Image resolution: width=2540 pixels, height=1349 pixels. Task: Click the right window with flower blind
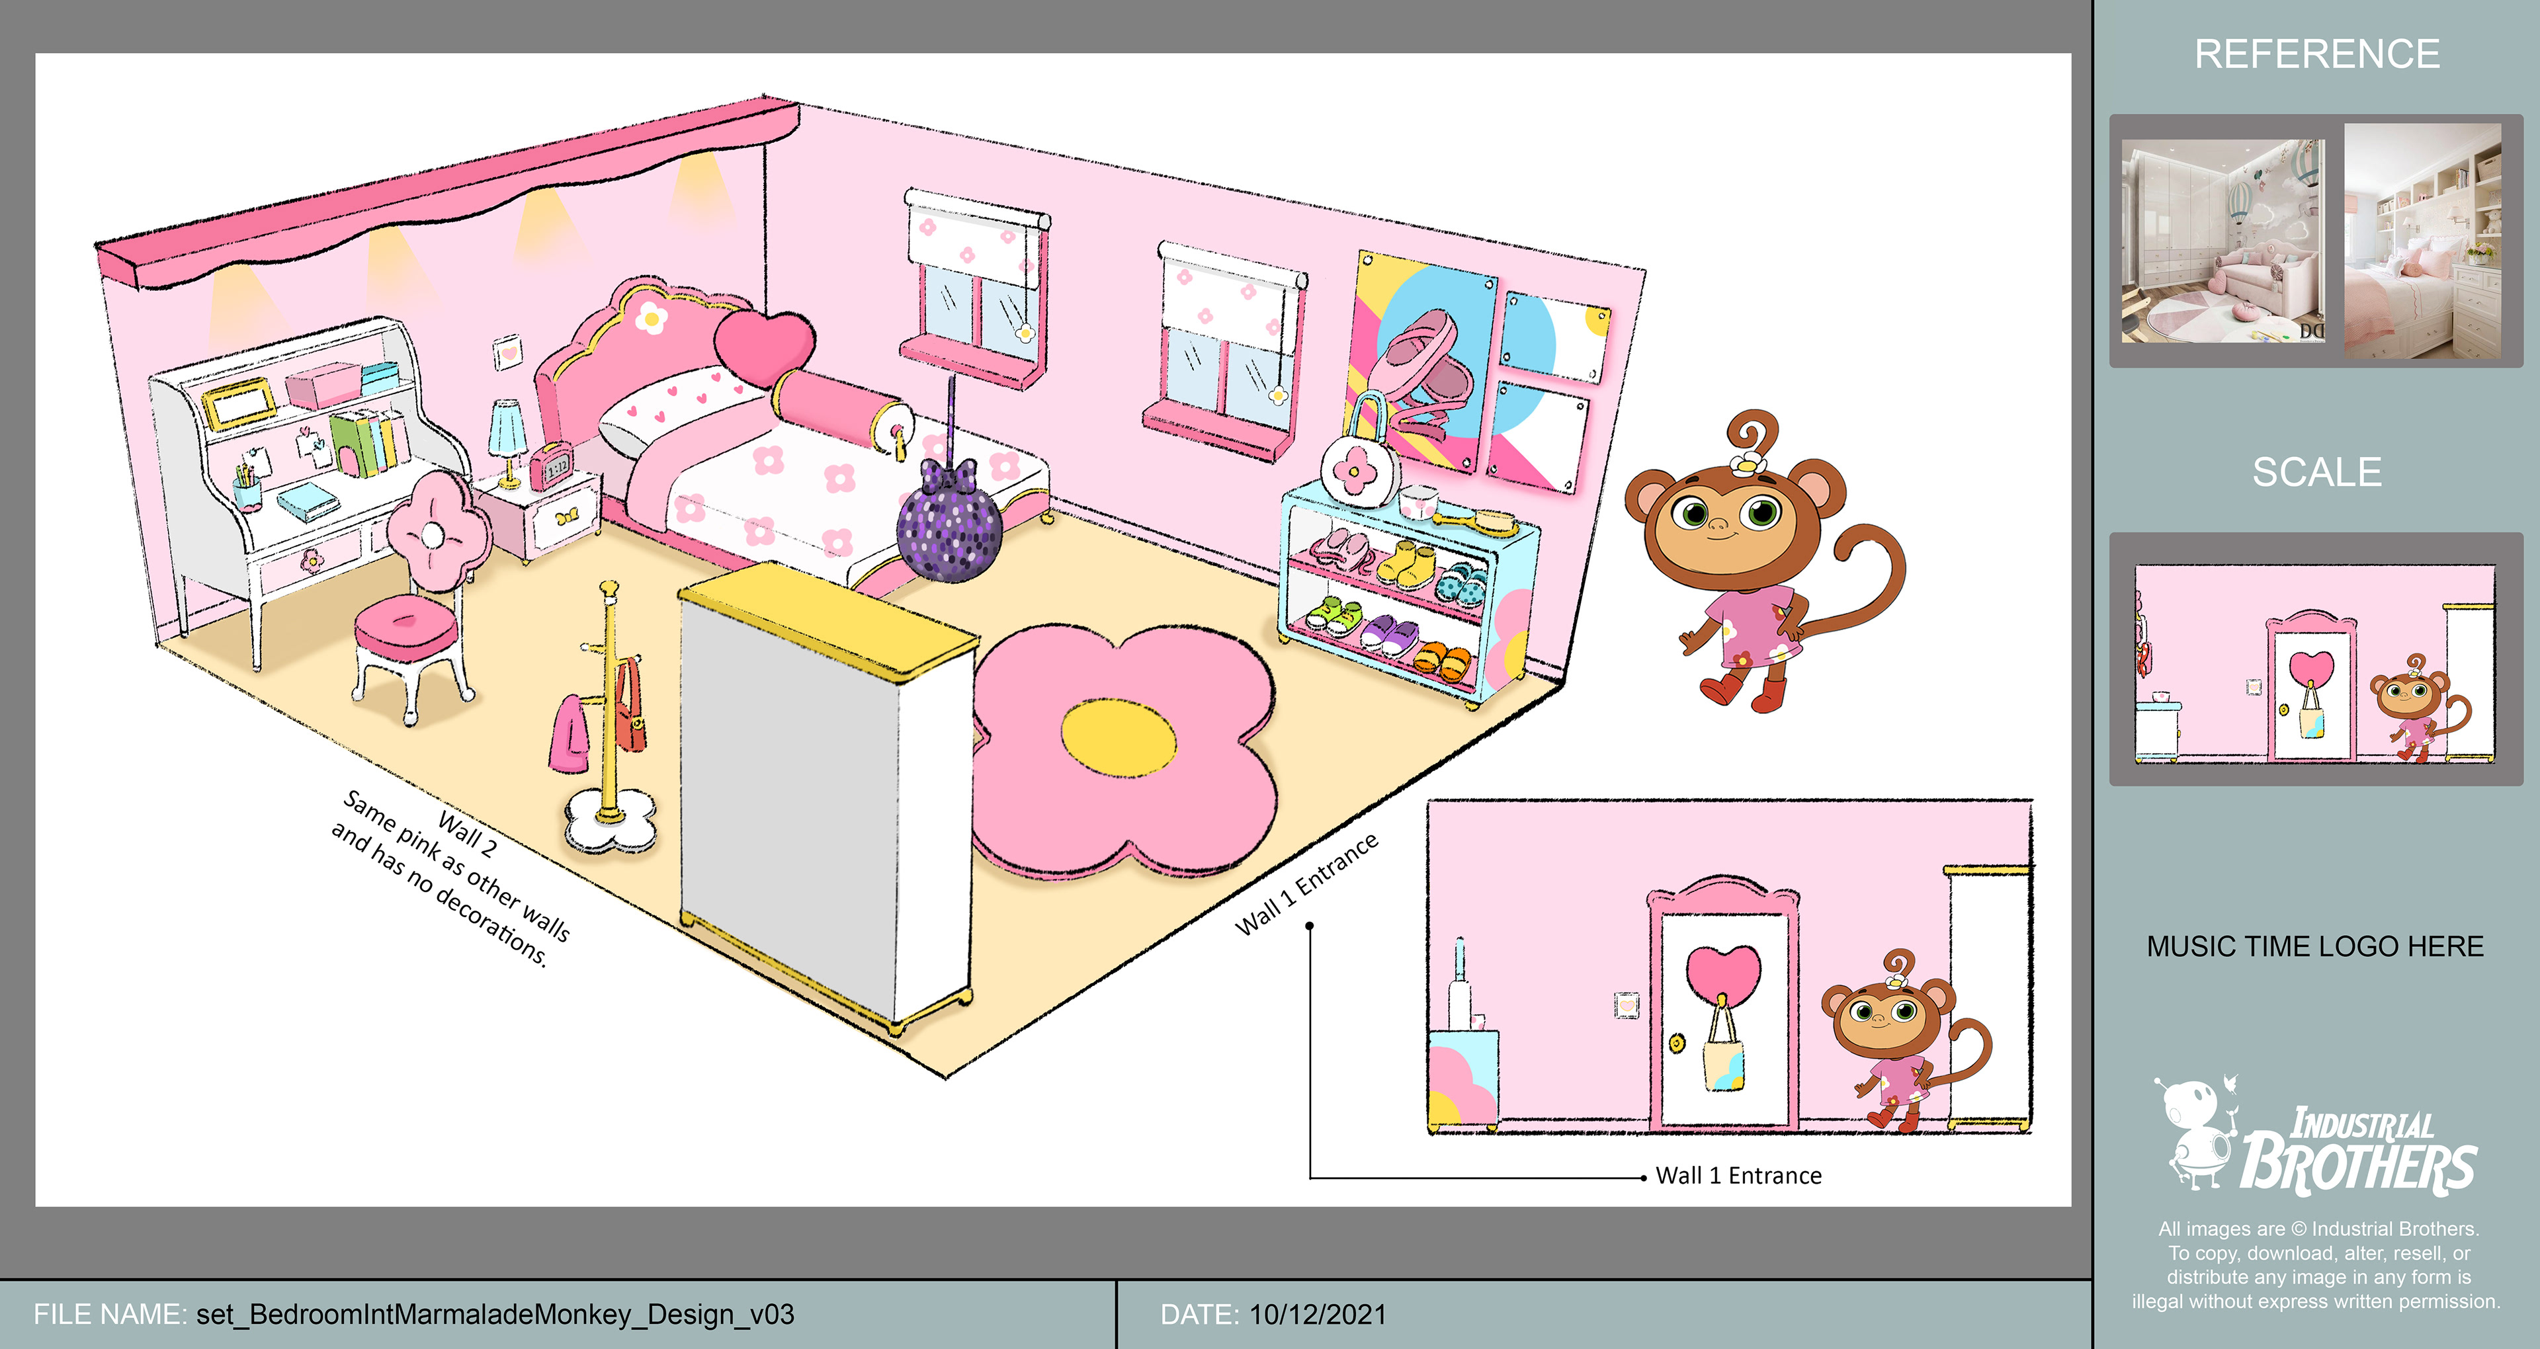(1226, 351)
